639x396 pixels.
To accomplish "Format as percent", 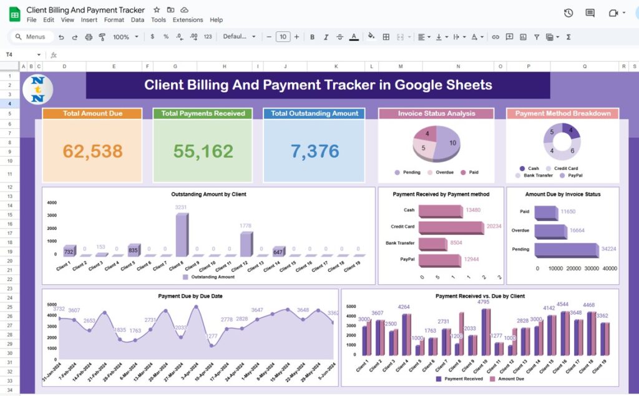I will [x=166, y=37].
